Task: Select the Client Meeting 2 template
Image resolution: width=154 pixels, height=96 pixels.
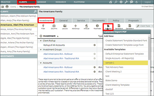Action: [126, 72]
